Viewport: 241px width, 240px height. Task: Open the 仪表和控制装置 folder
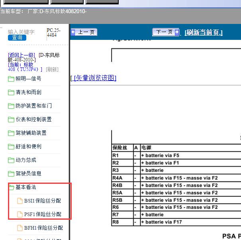(x=33, y=119)
